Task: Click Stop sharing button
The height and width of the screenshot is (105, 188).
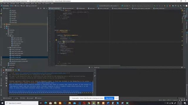Action: point(109,98)
